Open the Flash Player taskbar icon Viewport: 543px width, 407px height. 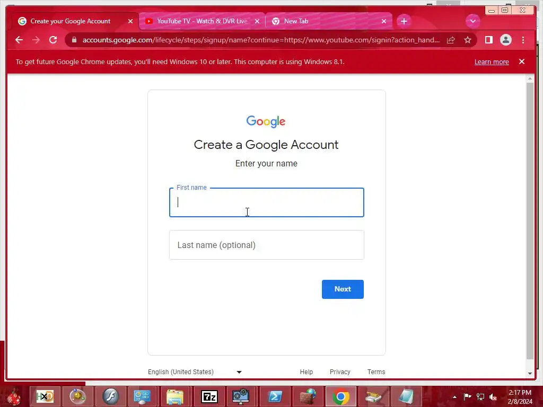(x=110, y=396)
